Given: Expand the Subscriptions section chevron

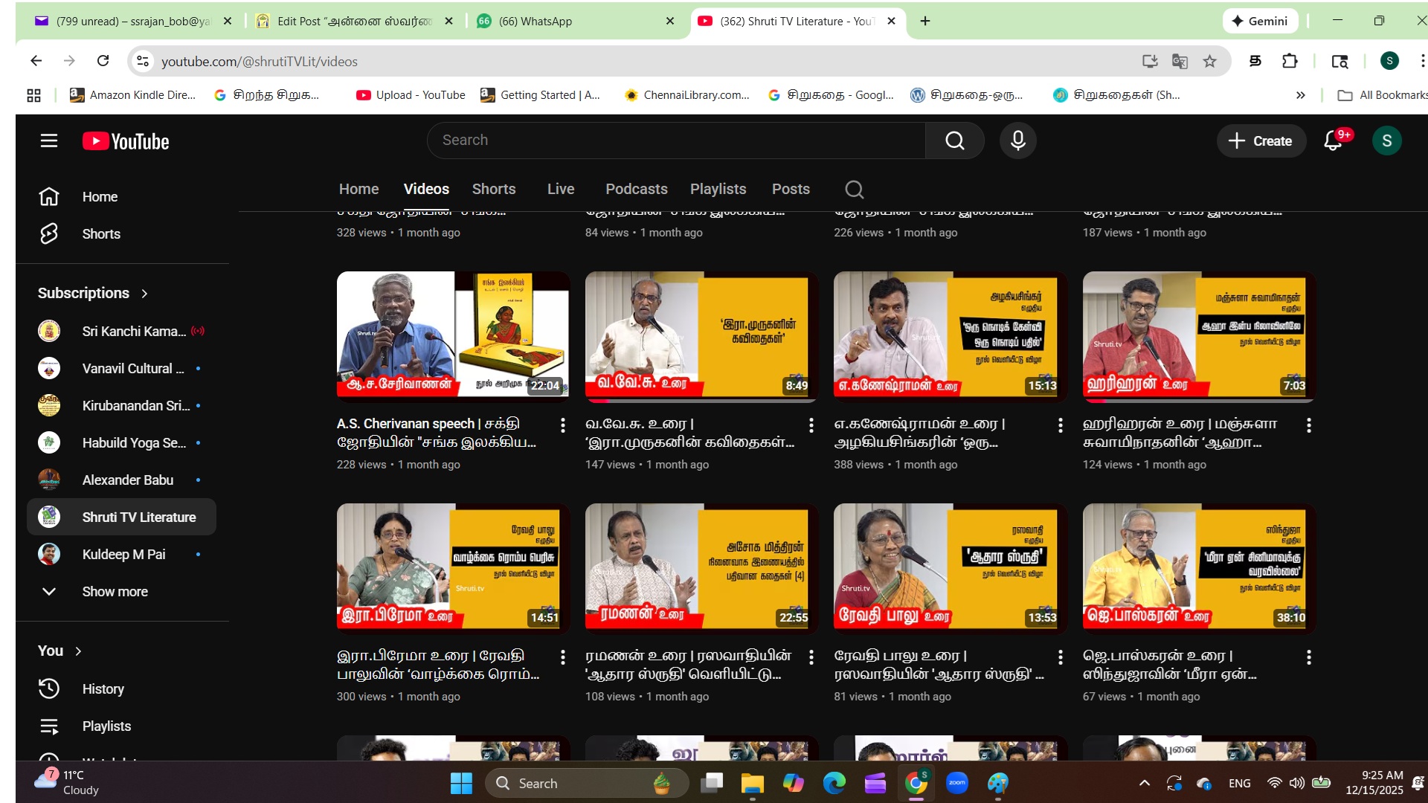Looking at the screenshot, I should pyautogui.click(x=144, y=294).
